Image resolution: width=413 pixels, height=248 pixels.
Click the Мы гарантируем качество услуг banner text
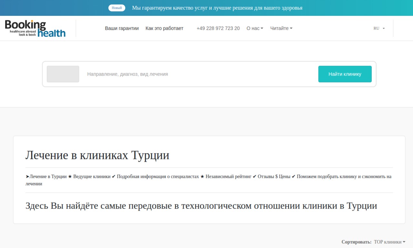click(217, 8)
